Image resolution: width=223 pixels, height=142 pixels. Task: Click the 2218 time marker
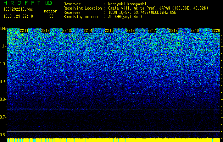coord(173,31)
